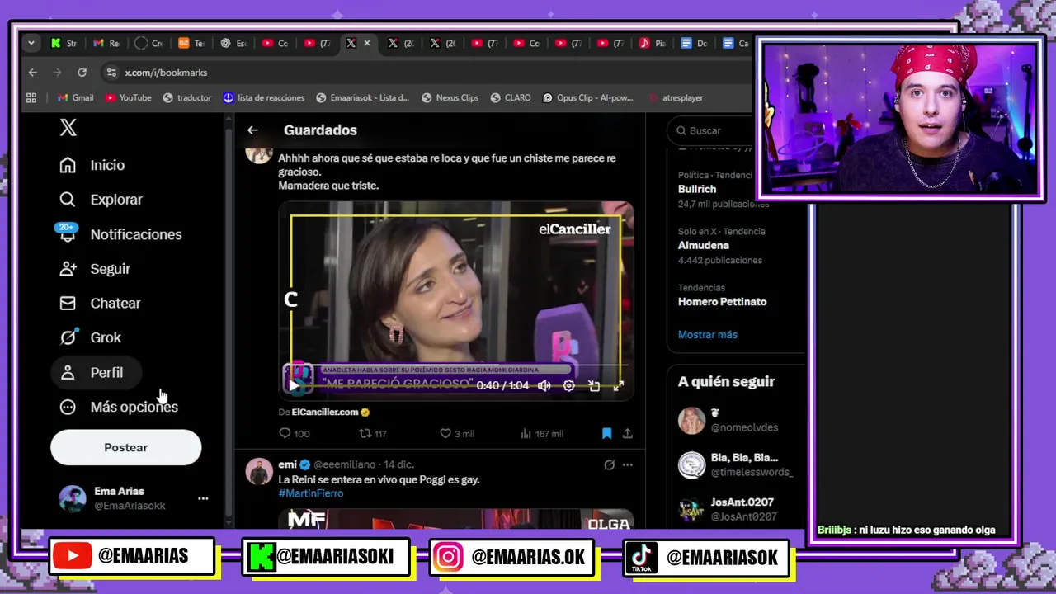Open the traductor bookmark
1056x594 pixels.
(186, 97)
